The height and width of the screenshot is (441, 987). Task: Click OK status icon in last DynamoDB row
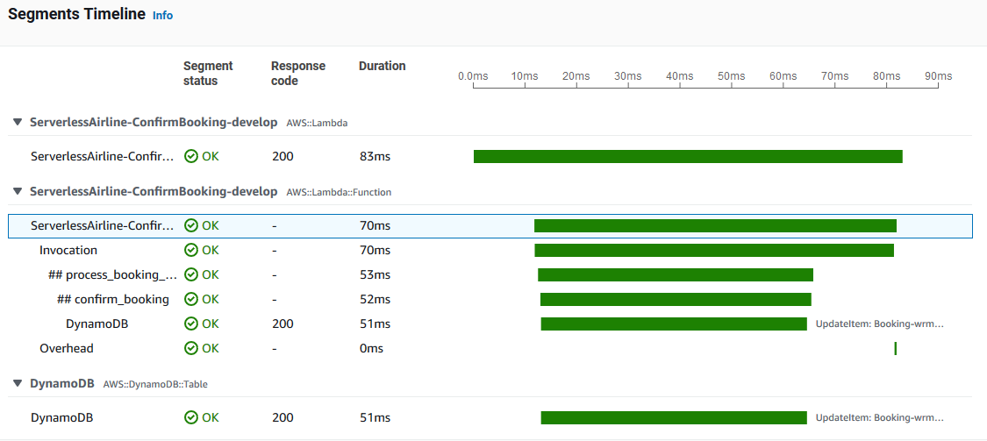(191, 417)
